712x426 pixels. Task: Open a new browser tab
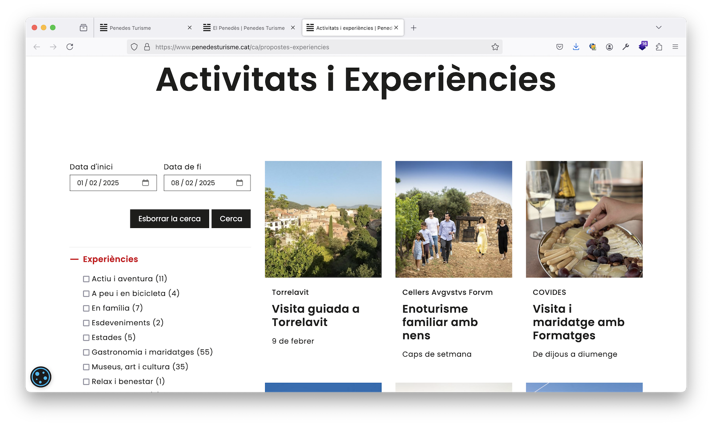coord(413,28)
